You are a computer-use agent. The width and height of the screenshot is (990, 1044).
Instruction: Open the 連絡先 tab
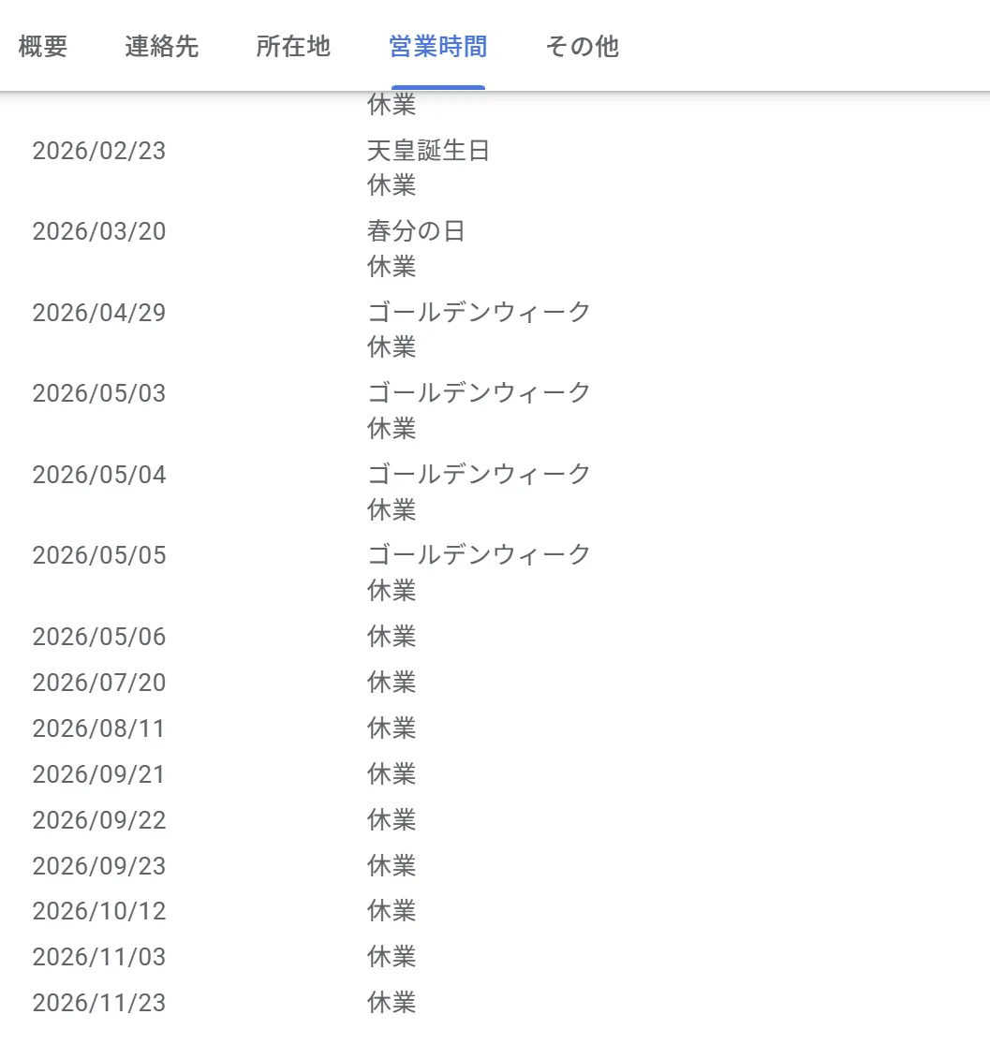tap(162, 47)
